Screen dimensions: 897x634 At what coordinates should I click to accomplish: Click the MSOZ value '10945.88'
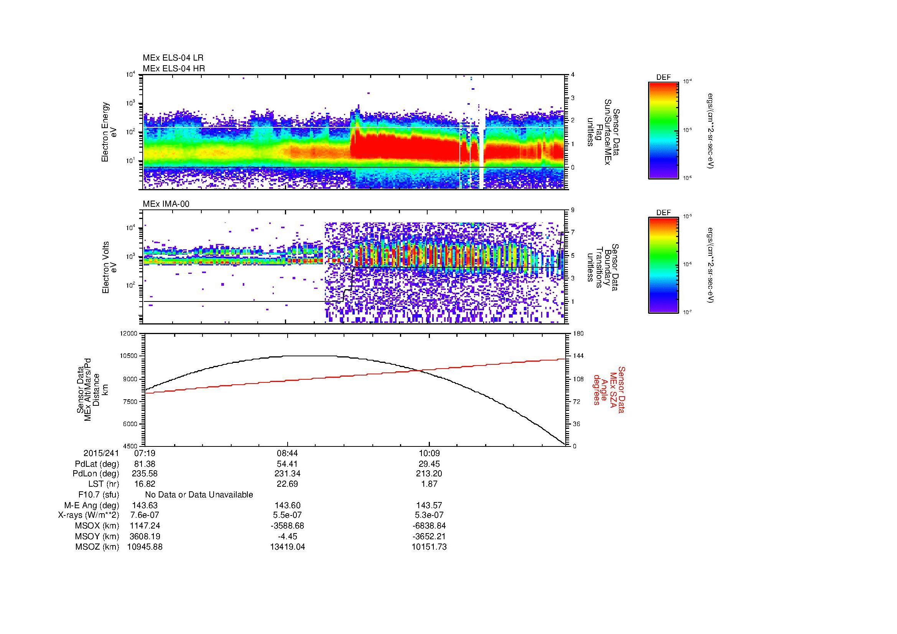(x=145, y=547)
